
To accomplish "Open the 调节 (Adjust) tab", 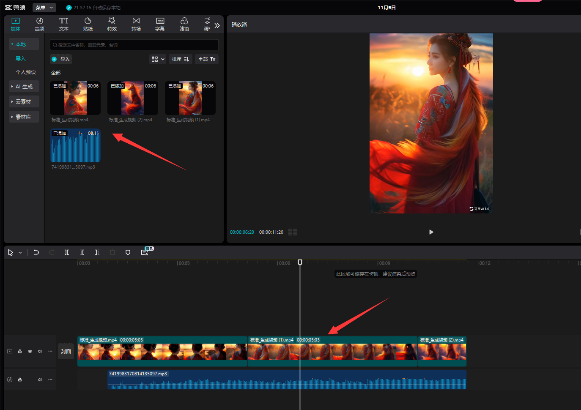I will pyautogui.click(x=207, y=24).
